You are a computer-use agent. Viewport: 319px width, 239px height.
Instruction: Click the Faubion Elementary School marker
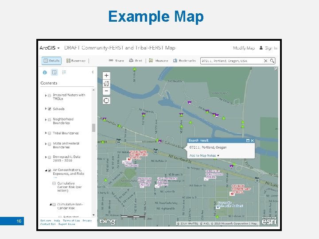pos(232,194)
